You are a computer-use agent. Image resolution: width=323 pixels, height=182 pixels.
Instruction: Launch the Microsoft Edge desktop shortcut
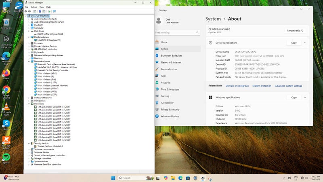point(6,59)
